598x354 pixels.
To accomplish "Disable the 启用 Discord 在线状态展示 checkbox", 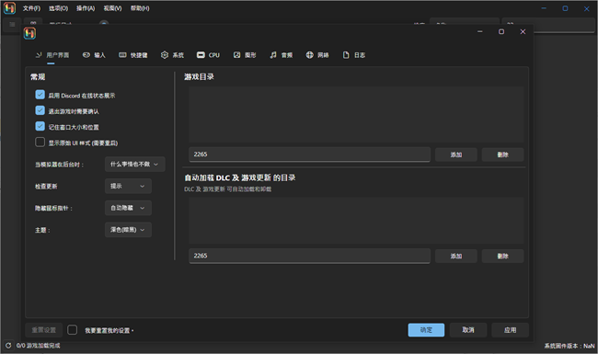I will tap(40, 95).
